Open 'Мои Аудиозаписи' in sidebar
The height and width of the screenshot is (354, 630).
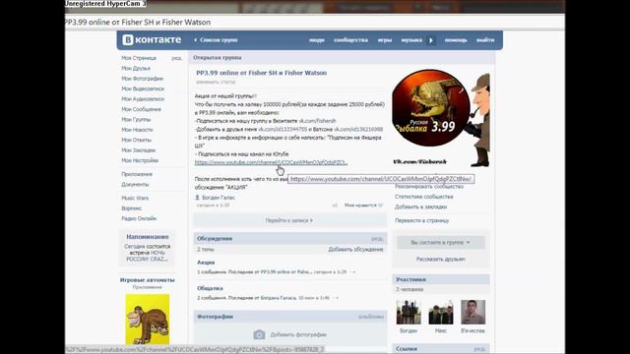point(143,99)
